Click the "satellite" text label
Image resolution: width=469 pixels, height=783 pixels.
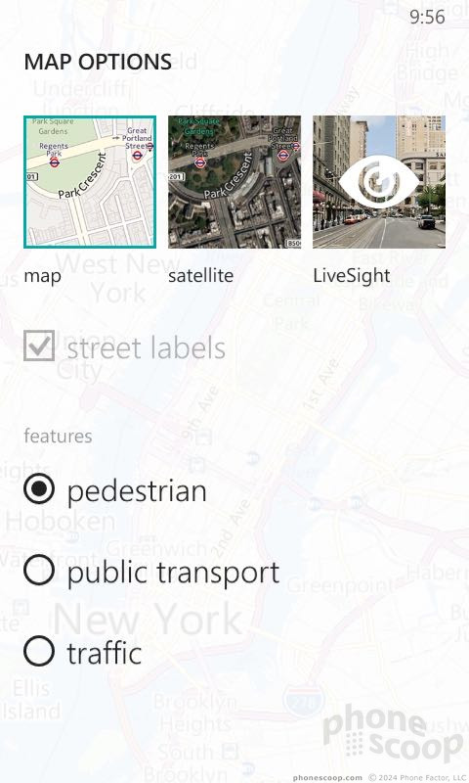click(x=201, y=275)
